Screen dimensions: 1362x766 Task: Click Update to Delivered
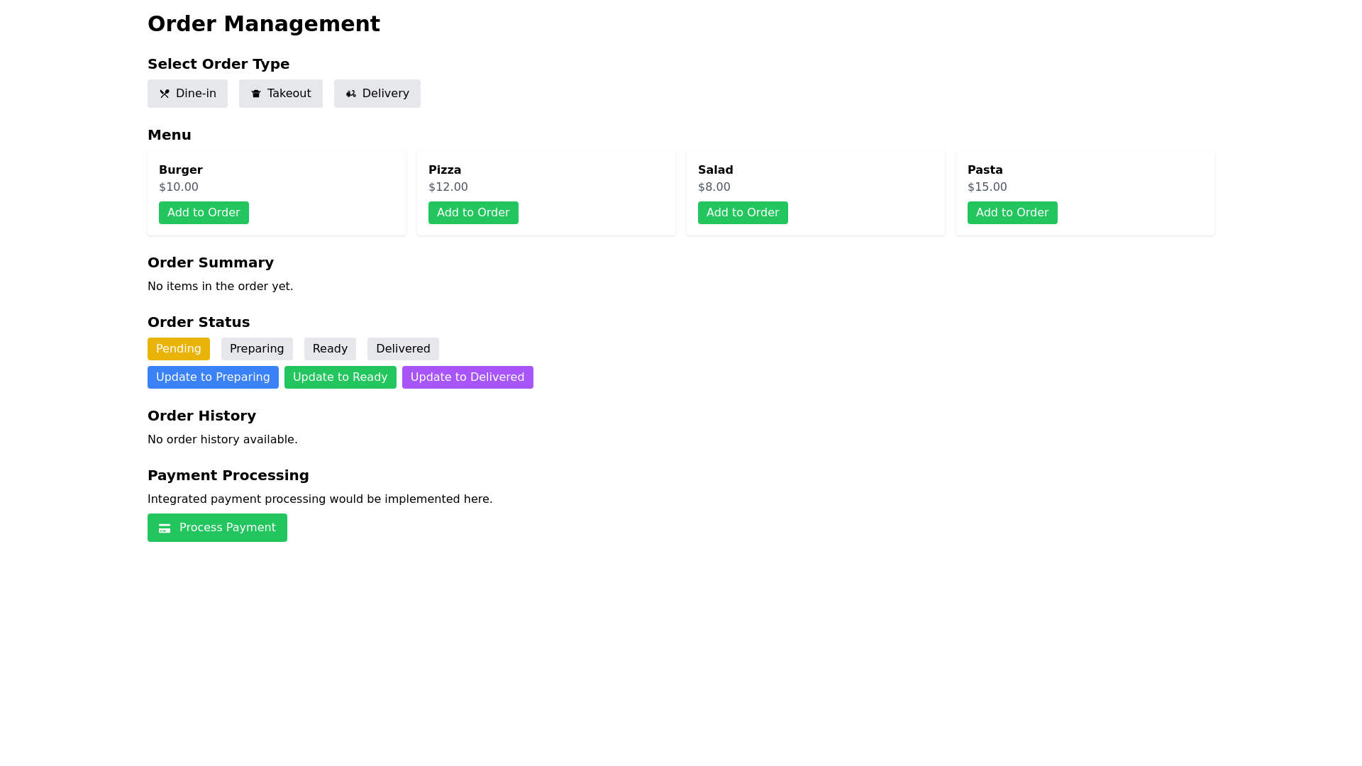click(x=467, y=377)
